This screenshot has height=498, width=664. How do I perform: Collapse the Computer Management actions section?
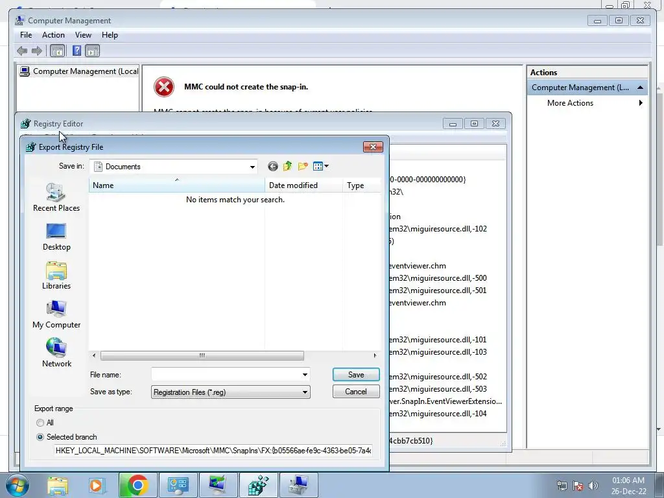tap(640, 88)
